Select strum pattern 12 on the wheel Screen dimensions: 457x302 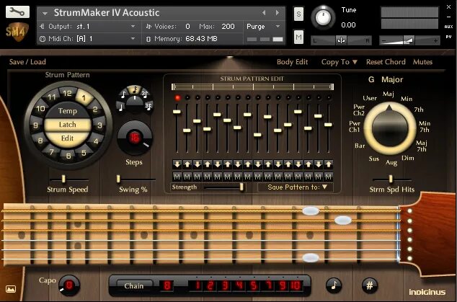67,93
